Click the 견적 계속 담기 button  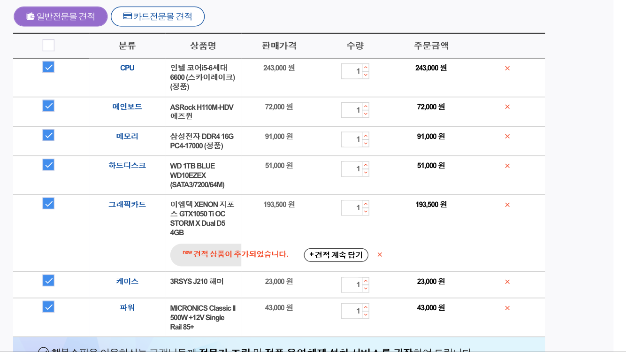point(336,255)
